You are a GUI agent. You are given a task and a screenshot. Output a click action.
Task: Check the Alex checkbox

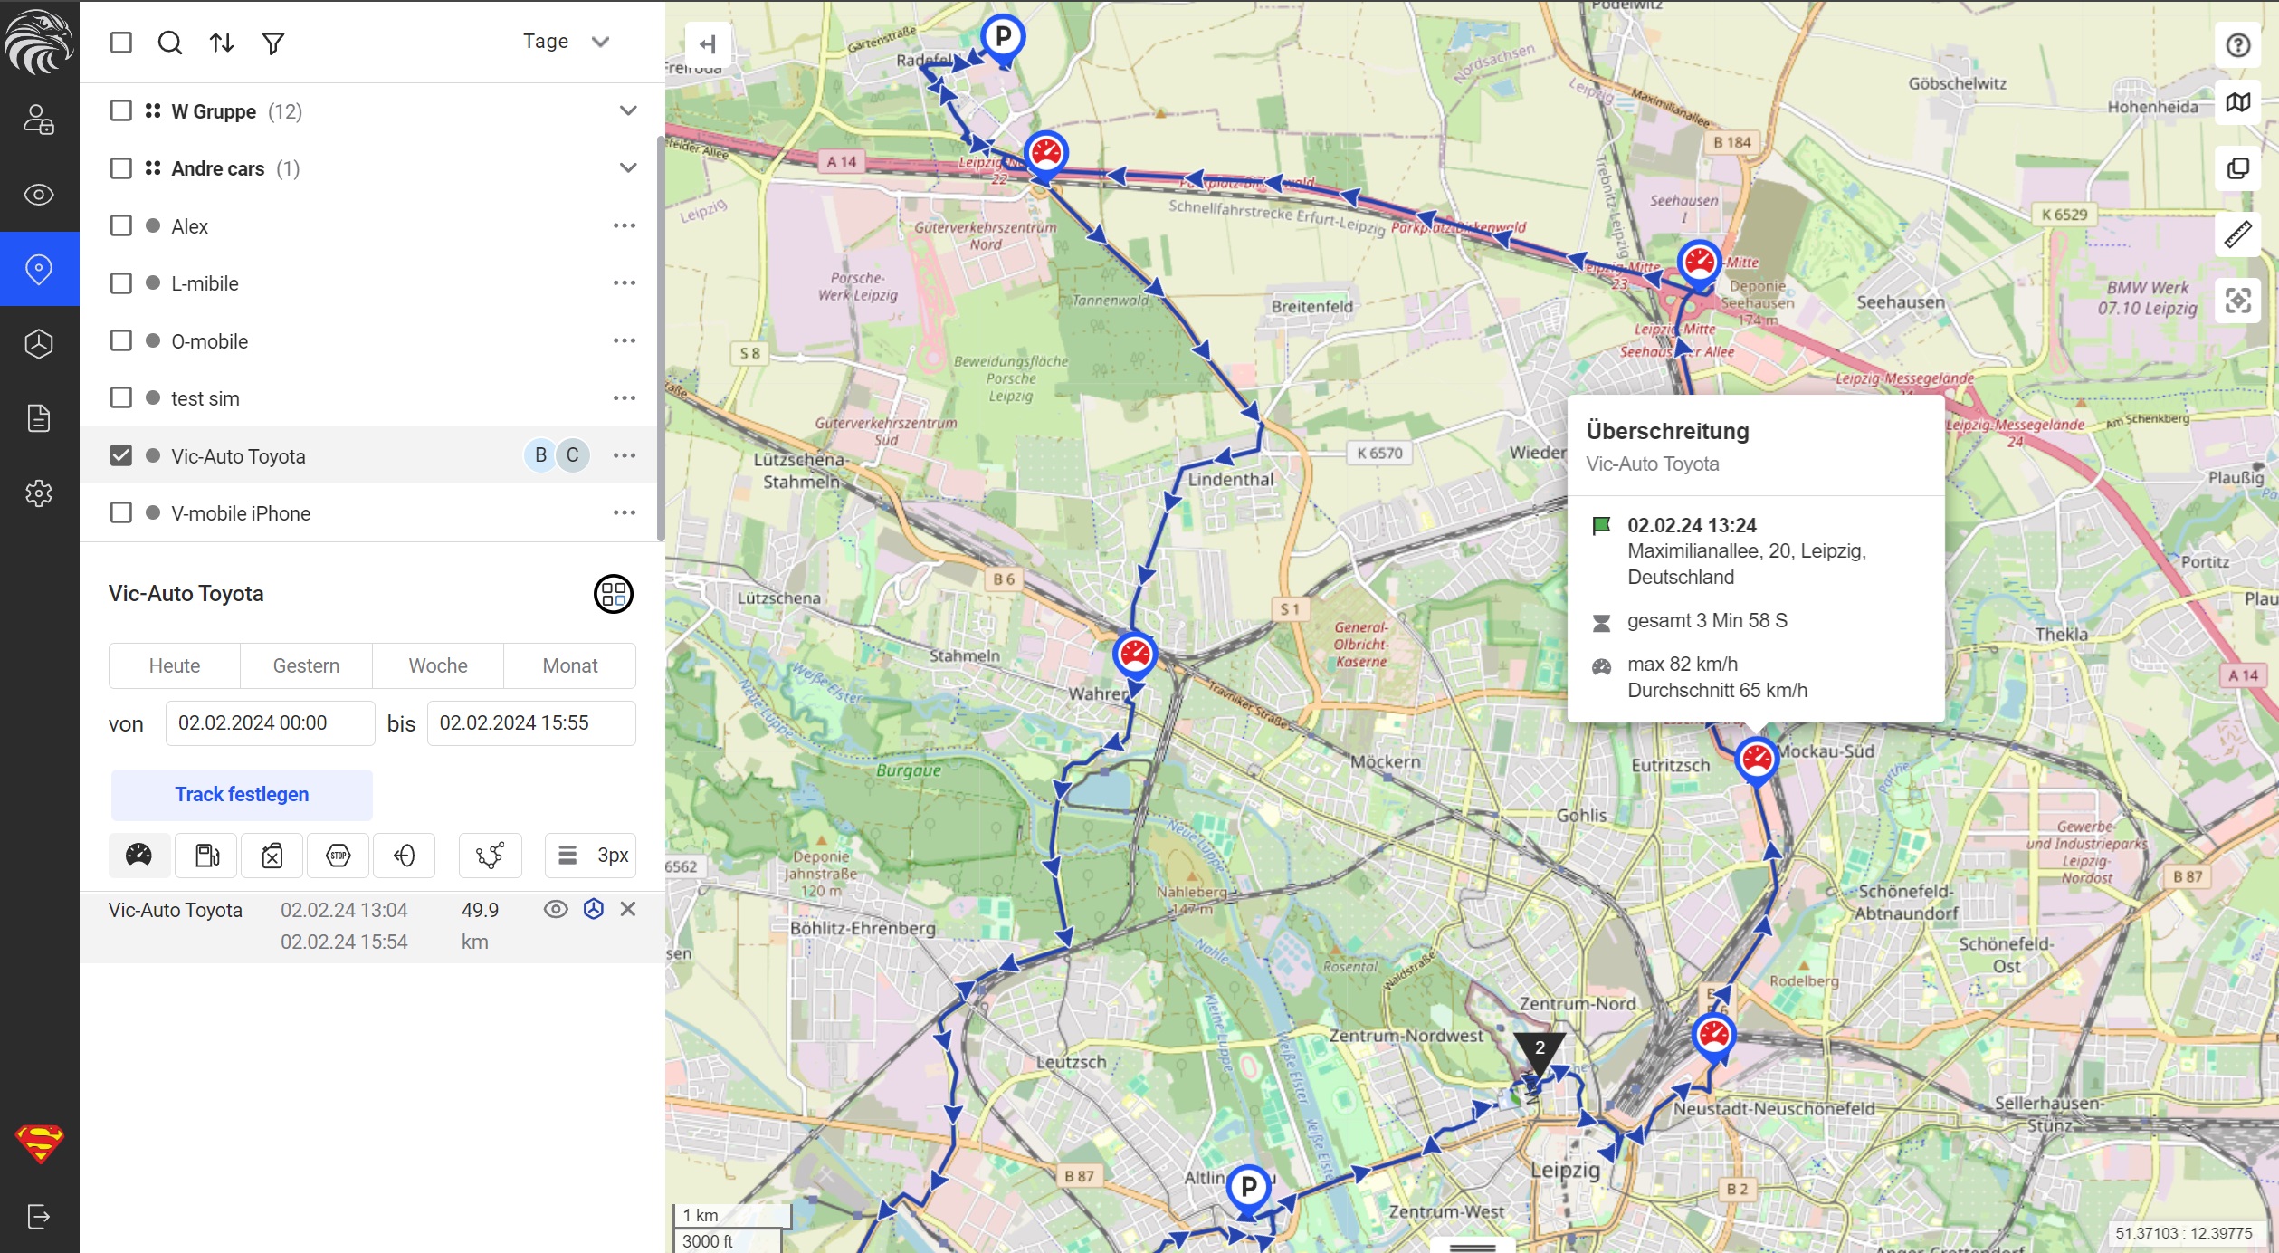pos(120,225)
